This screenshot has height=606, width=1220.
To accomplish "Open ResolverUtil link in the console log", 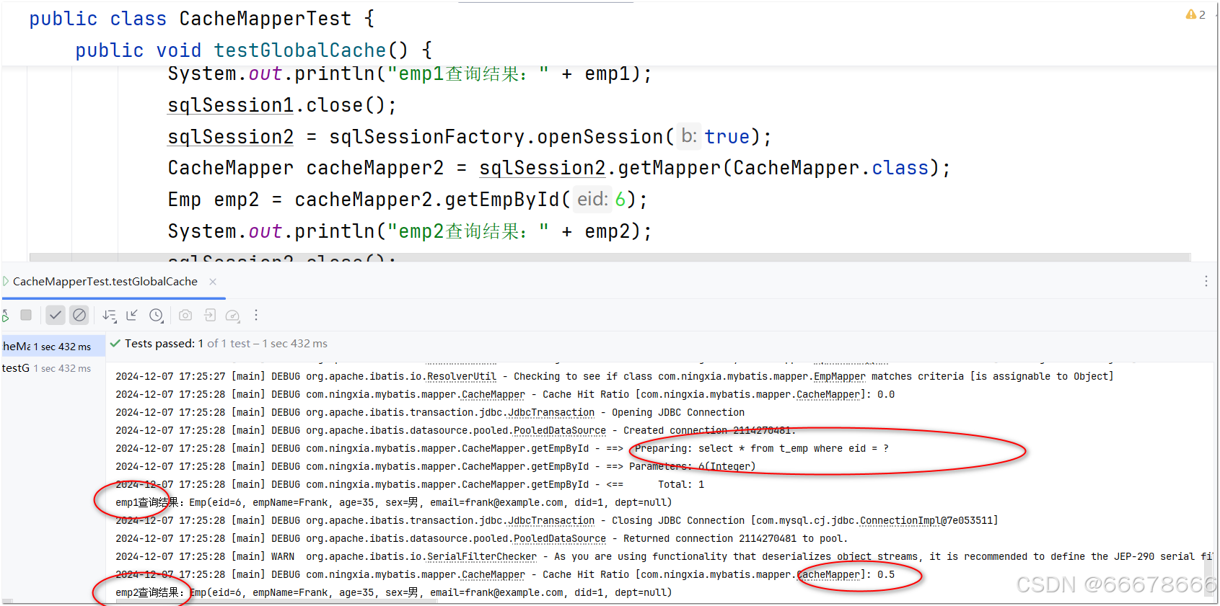I will point(462,376).
